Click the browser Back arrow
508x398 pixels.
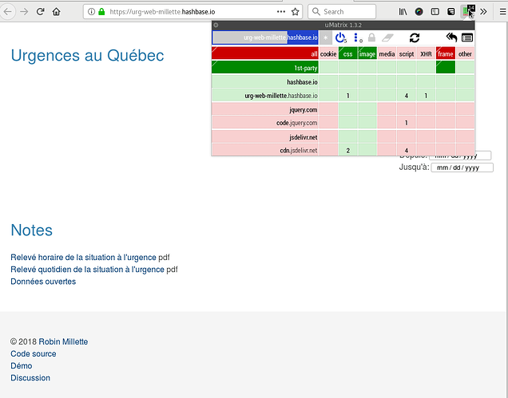[7, 12]
